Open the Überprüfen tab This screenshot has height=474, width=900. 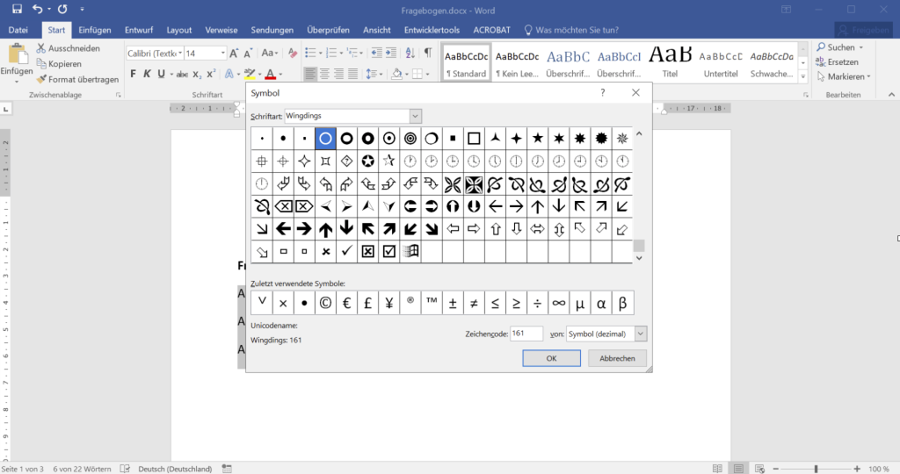(329, 30)
